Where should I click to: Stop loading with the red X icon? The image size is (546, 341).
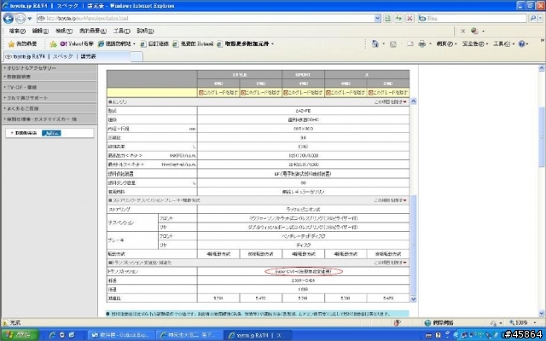[409, 18]
